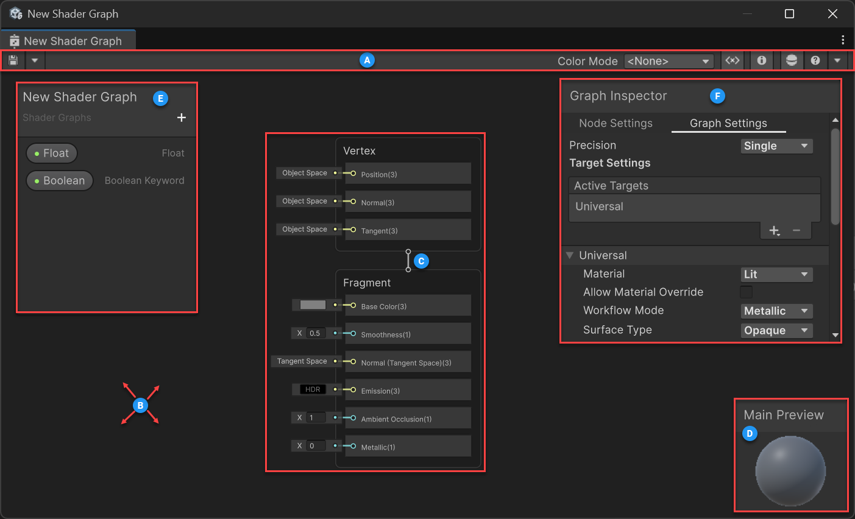Open the Color Mode dropdown
855x519 pixels.
pyautogui.click(x=669, y=60)
